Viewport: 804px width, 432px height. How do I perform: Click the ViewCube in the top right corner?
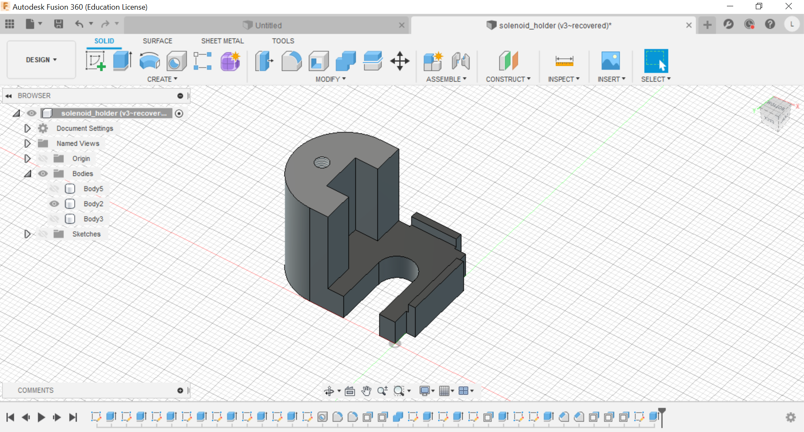coord(775,115)
